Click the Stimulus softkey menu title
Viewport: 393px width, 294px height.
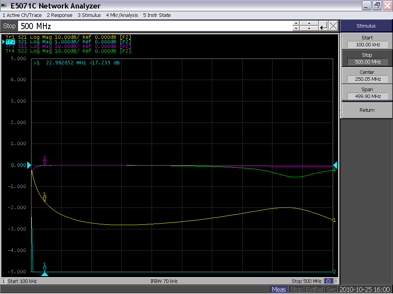click(366, 26)
